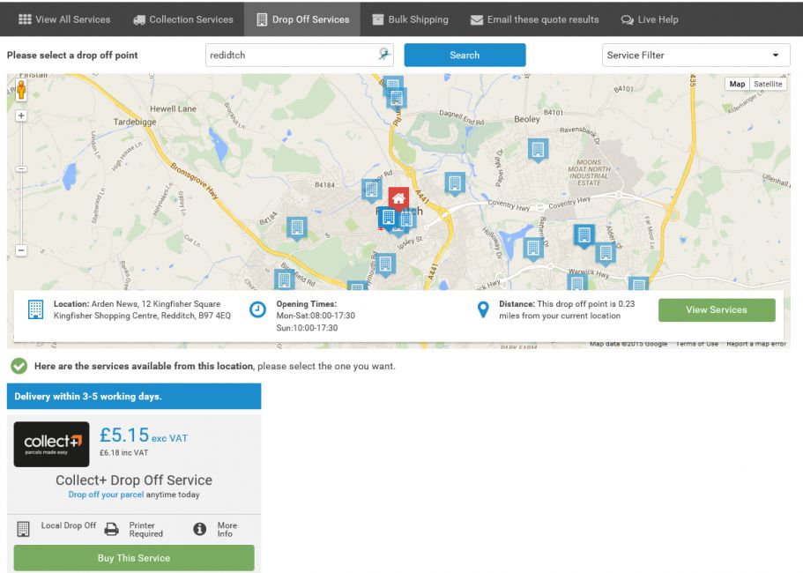
Task: Click the Buy This Service button
Action: click(134, 558)
